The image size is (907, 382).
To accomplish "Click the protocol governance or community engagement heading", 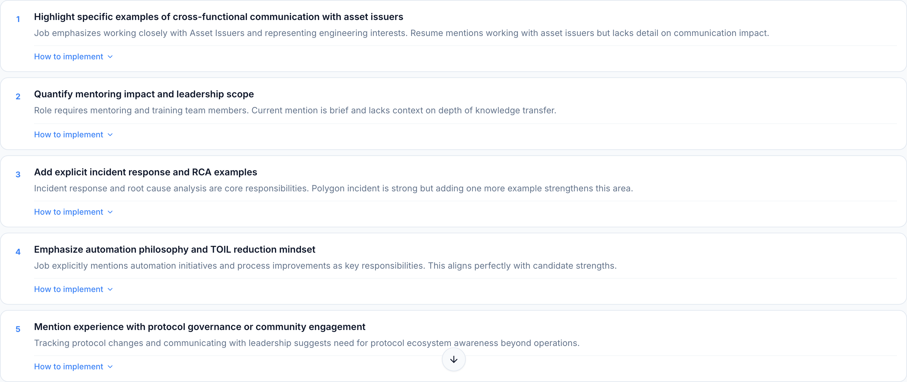I will [x=200, y=327].
